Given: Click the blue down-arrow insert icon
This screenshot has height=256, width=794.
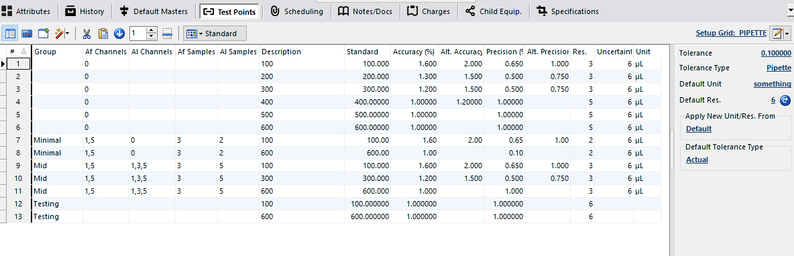Looking at the screenshot, I should click(x=119, y=34).
